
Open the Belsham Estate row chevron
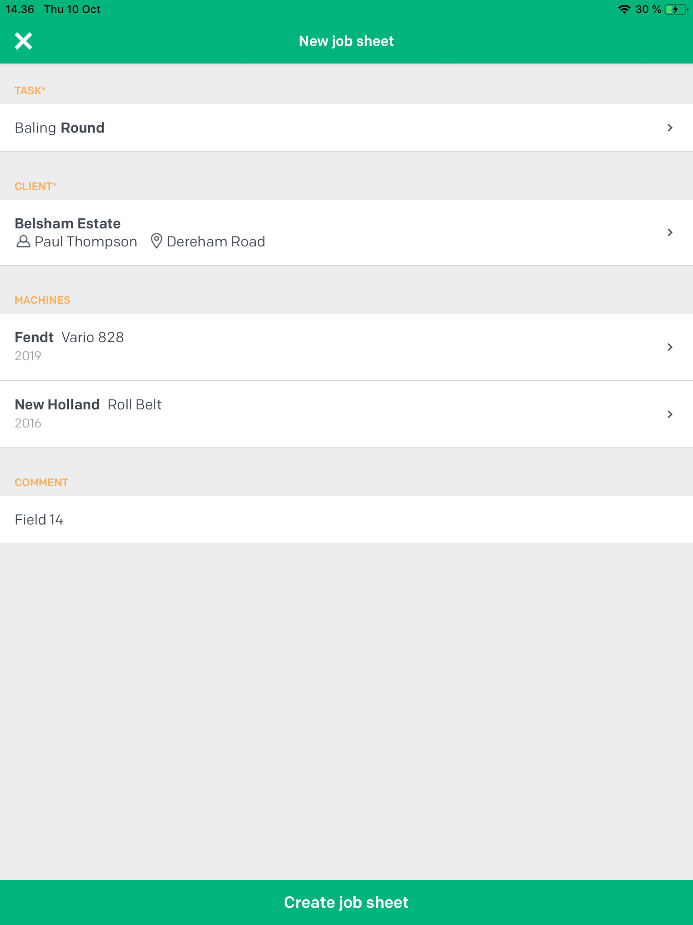pos(670,233)
